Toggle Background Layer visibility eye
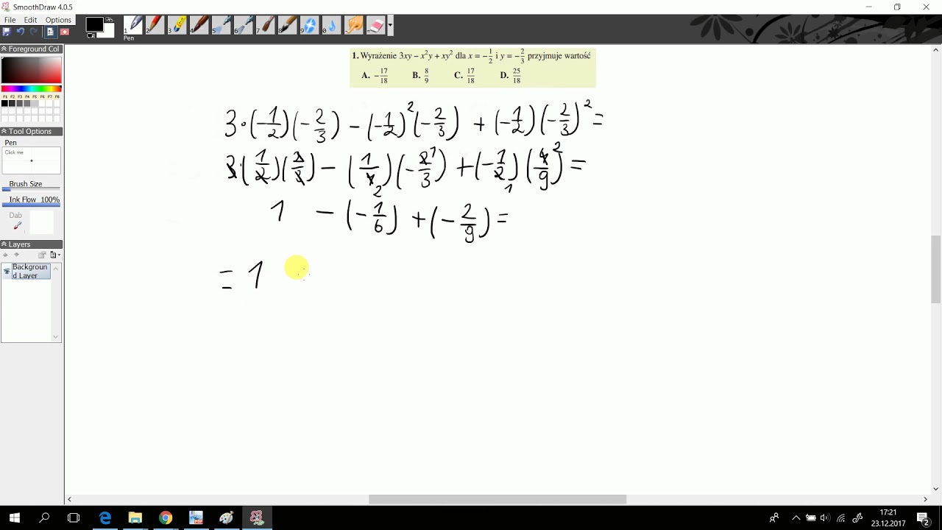Viewport: 942px width, 530px height. (7, 272)
